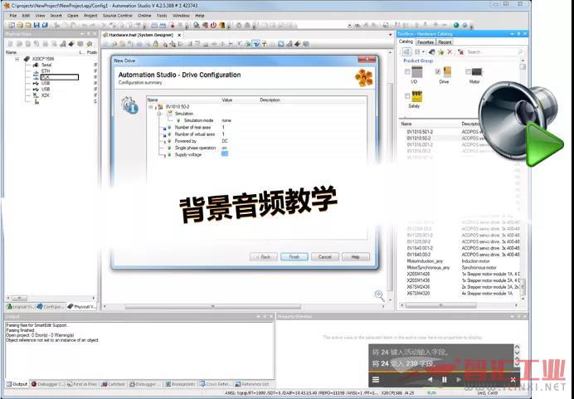This screenshot has width=574, height=399.
Task: Open the Online menu
Action: pyautogui.click(x=144, y=16)
